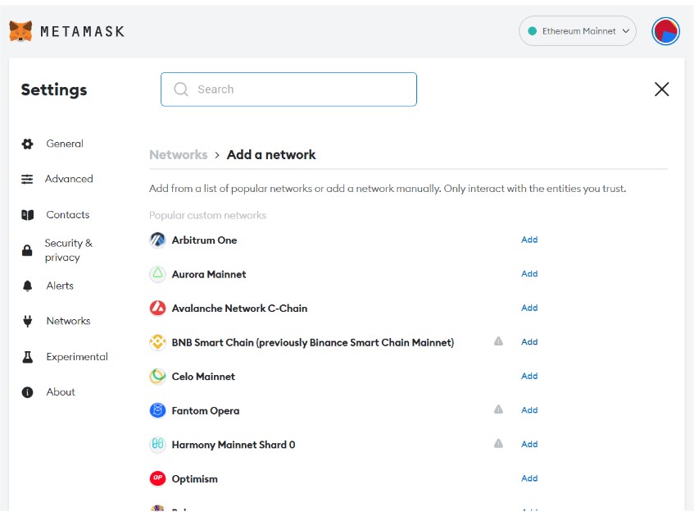The height and width of the screenshot is (526, 699).
Task: Click the Settings page title
Action: click(54, 89)
